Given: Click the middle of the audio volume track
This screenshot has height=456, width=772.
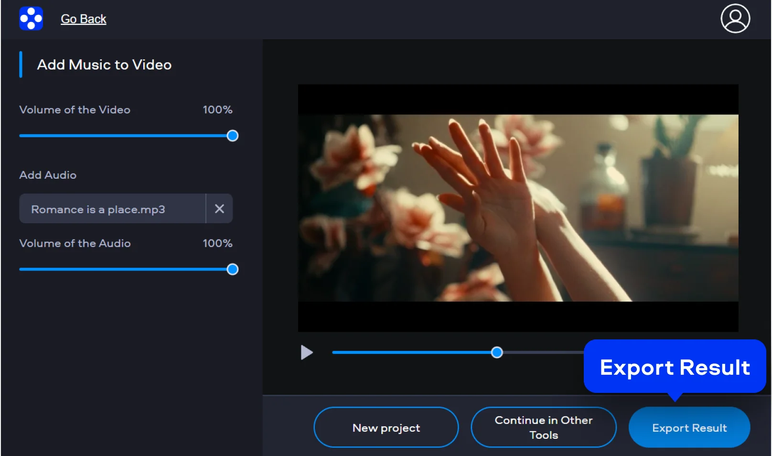Looking at the screenshot, I should point(126,270).
